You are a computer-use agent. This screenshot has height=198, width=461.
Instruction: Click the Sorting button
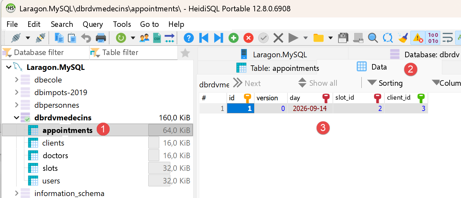click(385, 83)
